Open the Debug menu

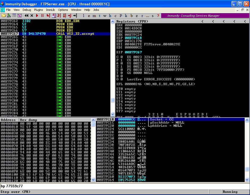[27, 10]
